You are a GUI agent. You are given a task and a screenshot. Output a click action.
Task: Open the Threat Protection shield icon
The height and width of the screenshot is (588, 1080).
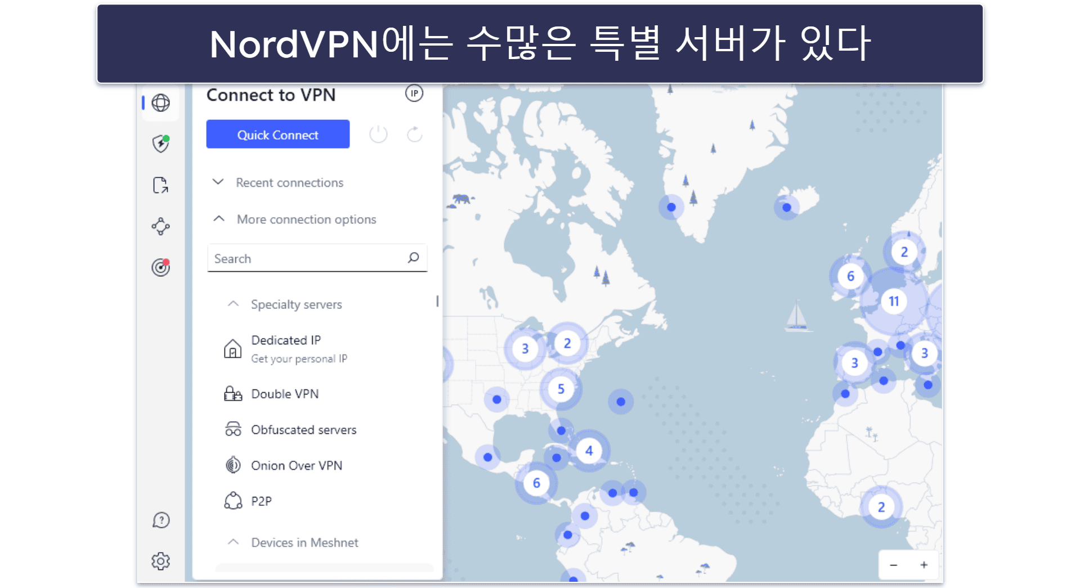(161, 143)
